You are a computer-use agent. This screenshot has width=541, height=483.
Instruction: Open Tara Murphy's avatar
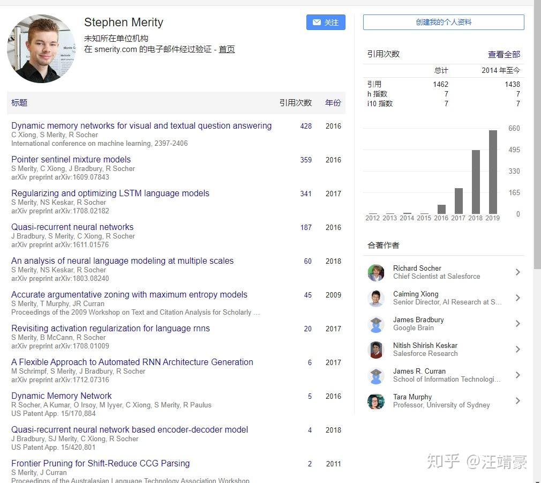(x=375, y=401)
